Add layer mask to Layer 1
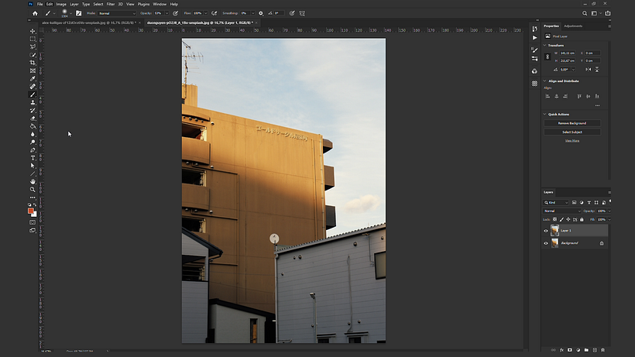This screenshot has width=635, height=357. pyautogui.click(x=570, y=350)
